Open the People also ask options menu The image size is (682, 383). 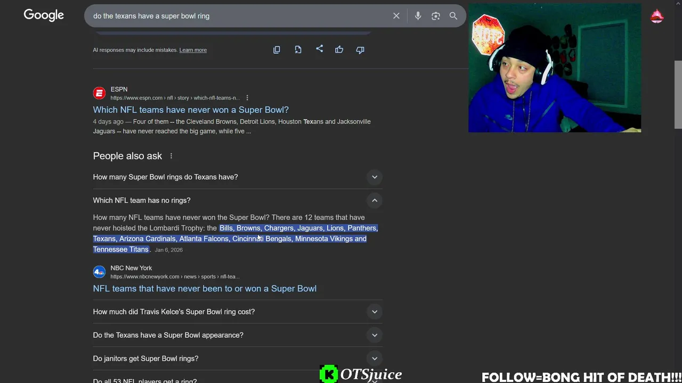point(171,156)
